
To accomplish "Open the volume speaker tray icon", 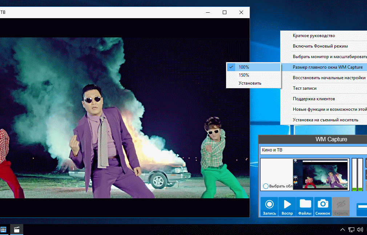I will (360, 230).
